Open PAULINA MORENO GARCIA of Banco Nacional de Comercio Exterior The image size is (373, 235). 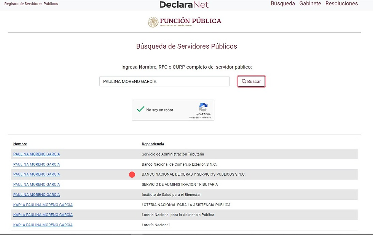37,164
